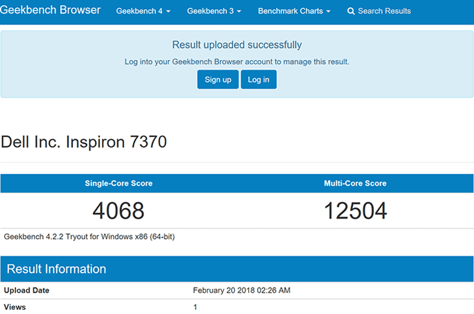Click the Result uploaded successfully message

(x=237, y=44)
